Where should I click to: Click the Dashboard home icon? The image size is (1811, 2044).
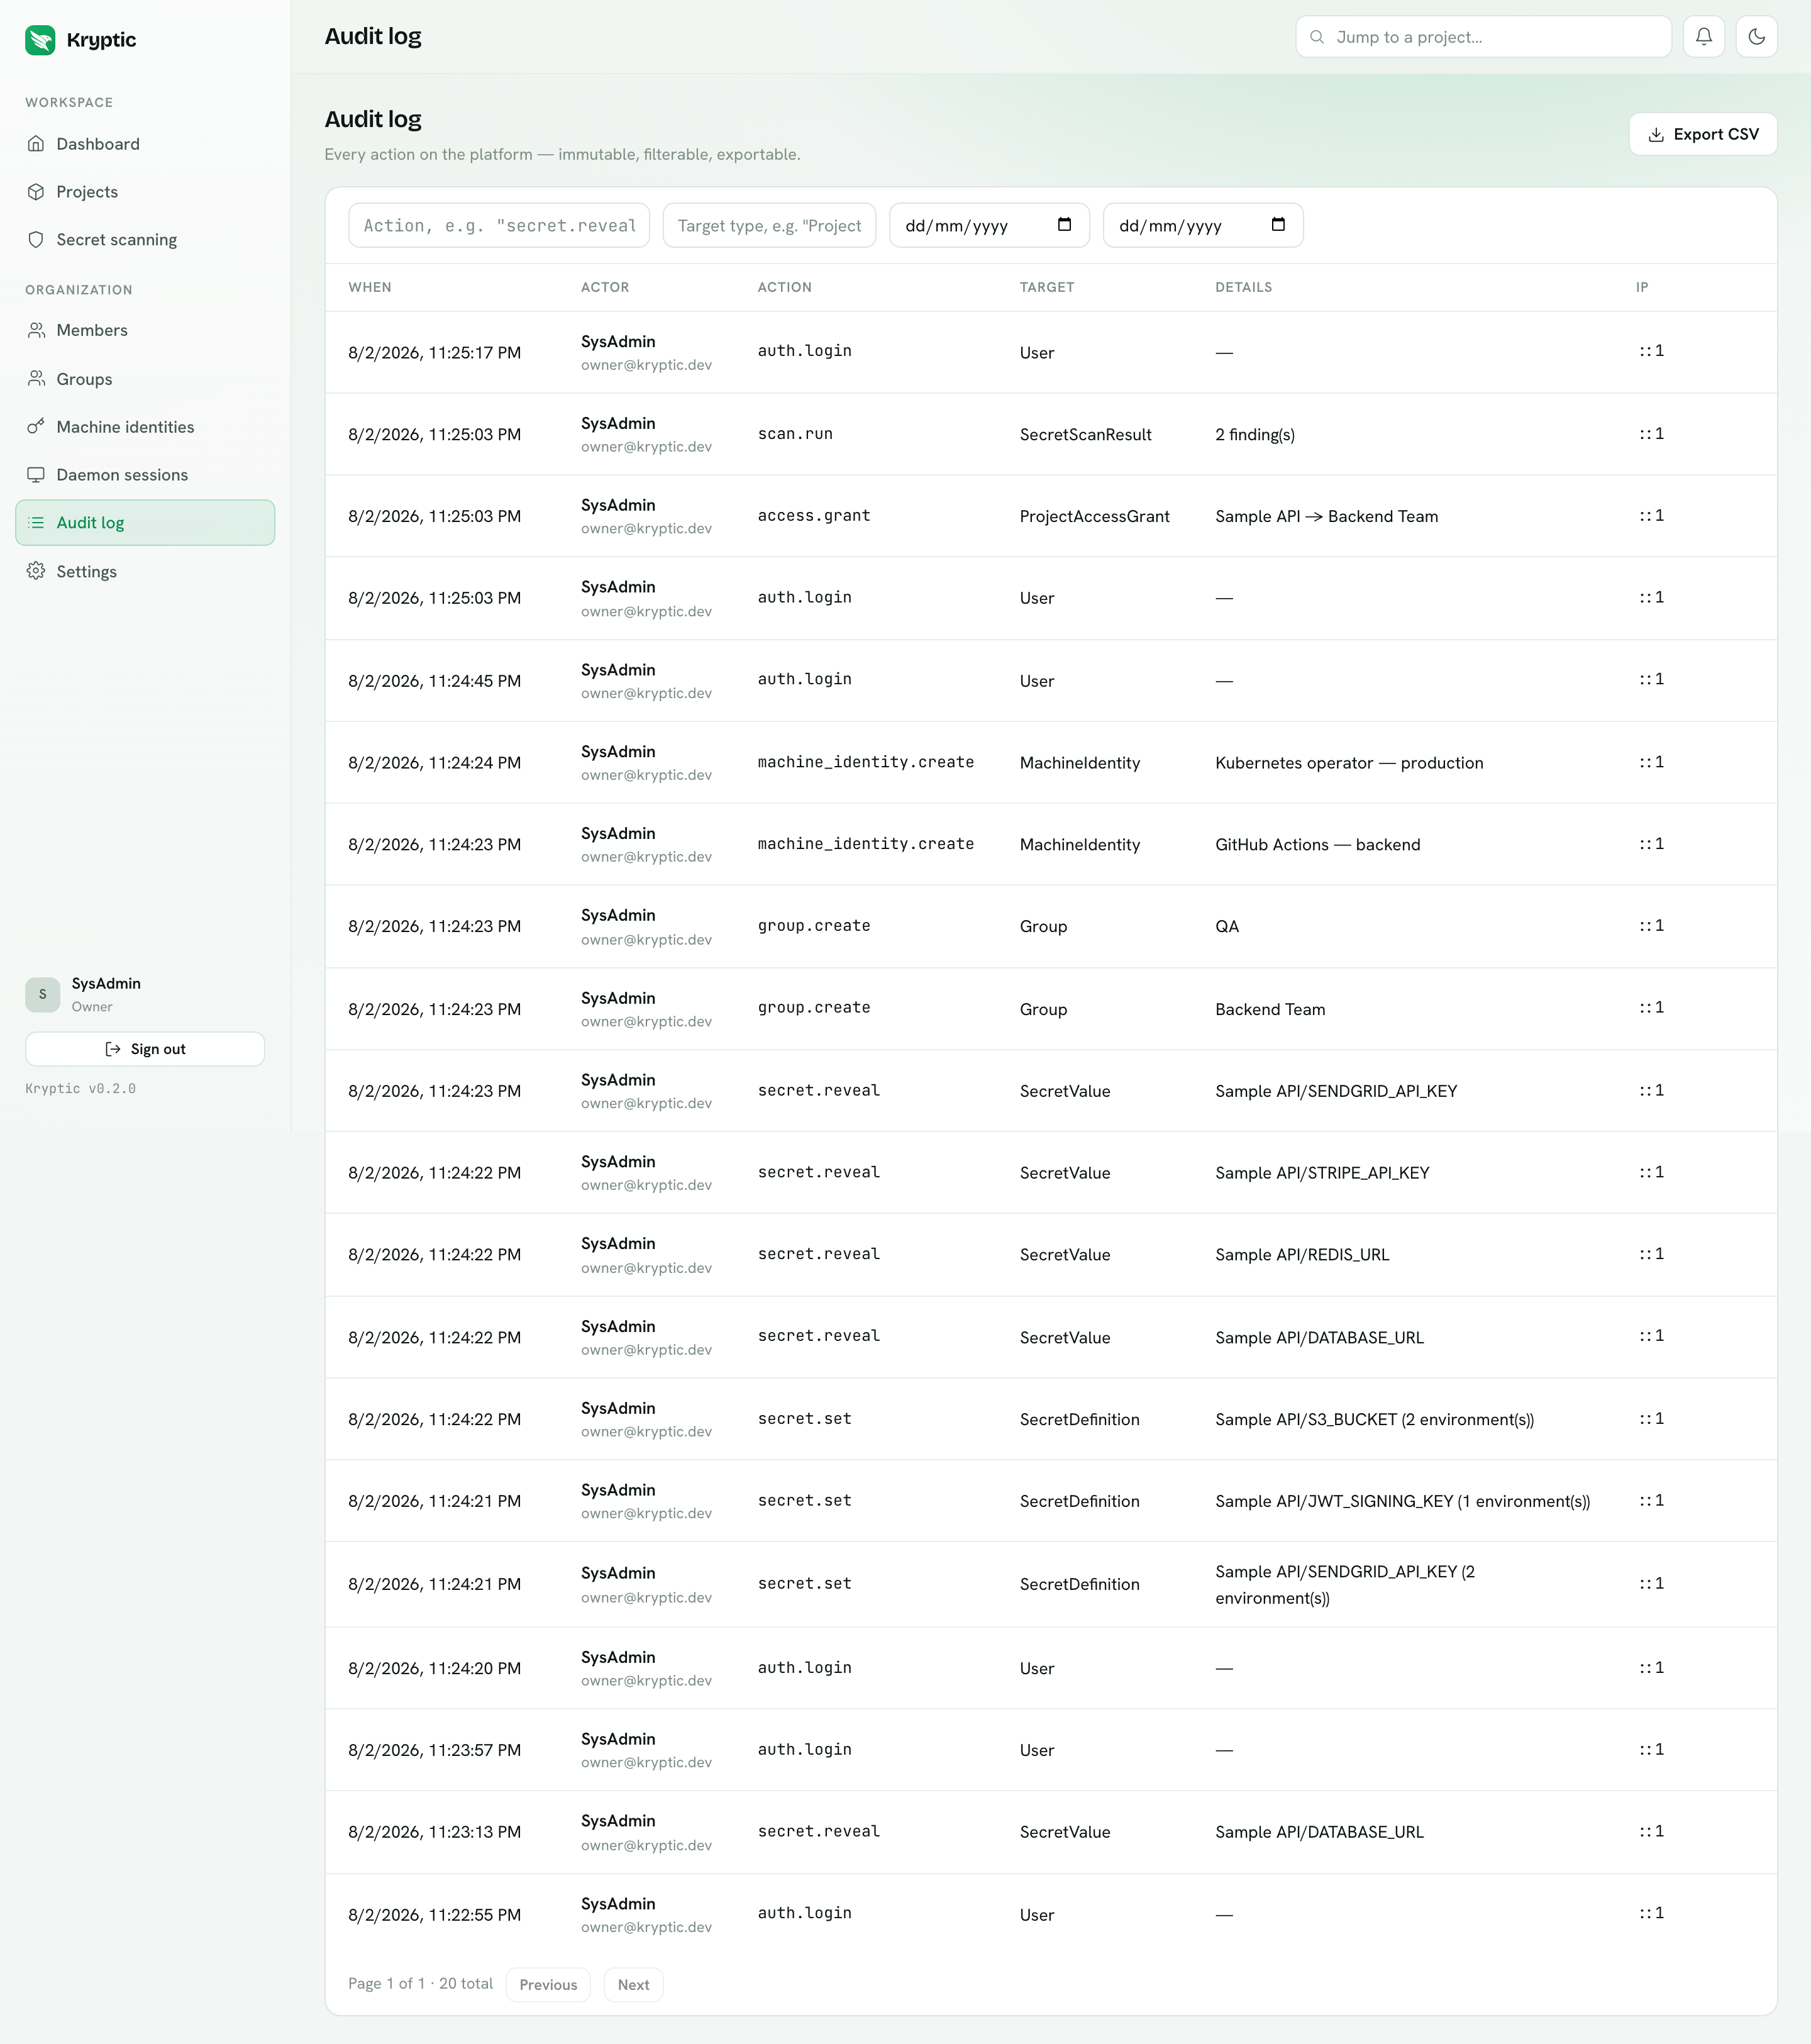(x=36, y=144)
